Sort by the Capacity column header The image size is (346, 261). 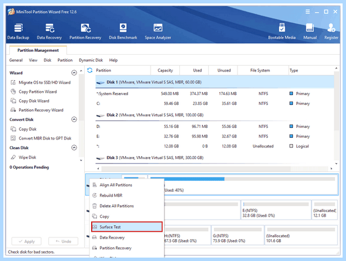pos(165,70)
